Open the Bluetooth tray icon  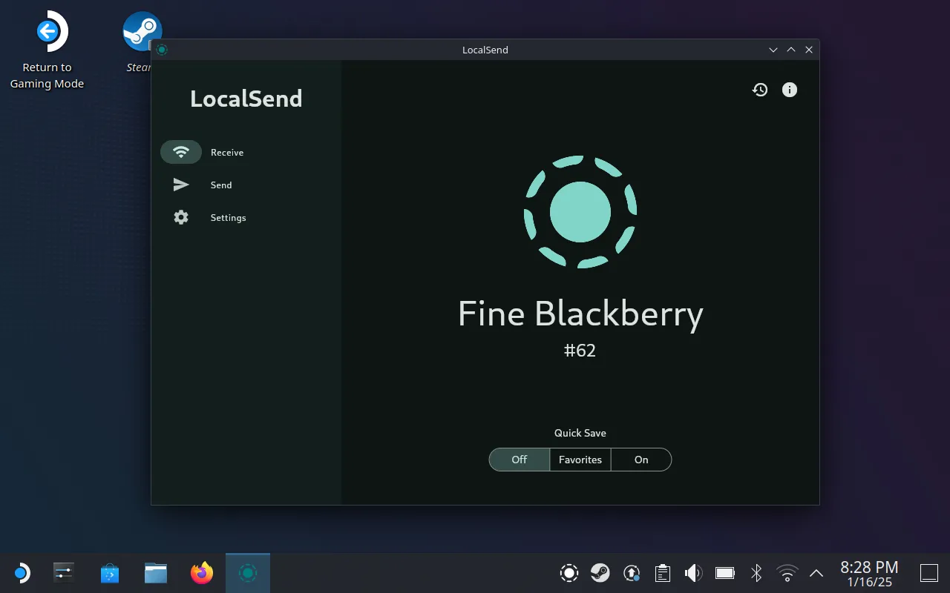pyautogui.click(x=756, y=573)
